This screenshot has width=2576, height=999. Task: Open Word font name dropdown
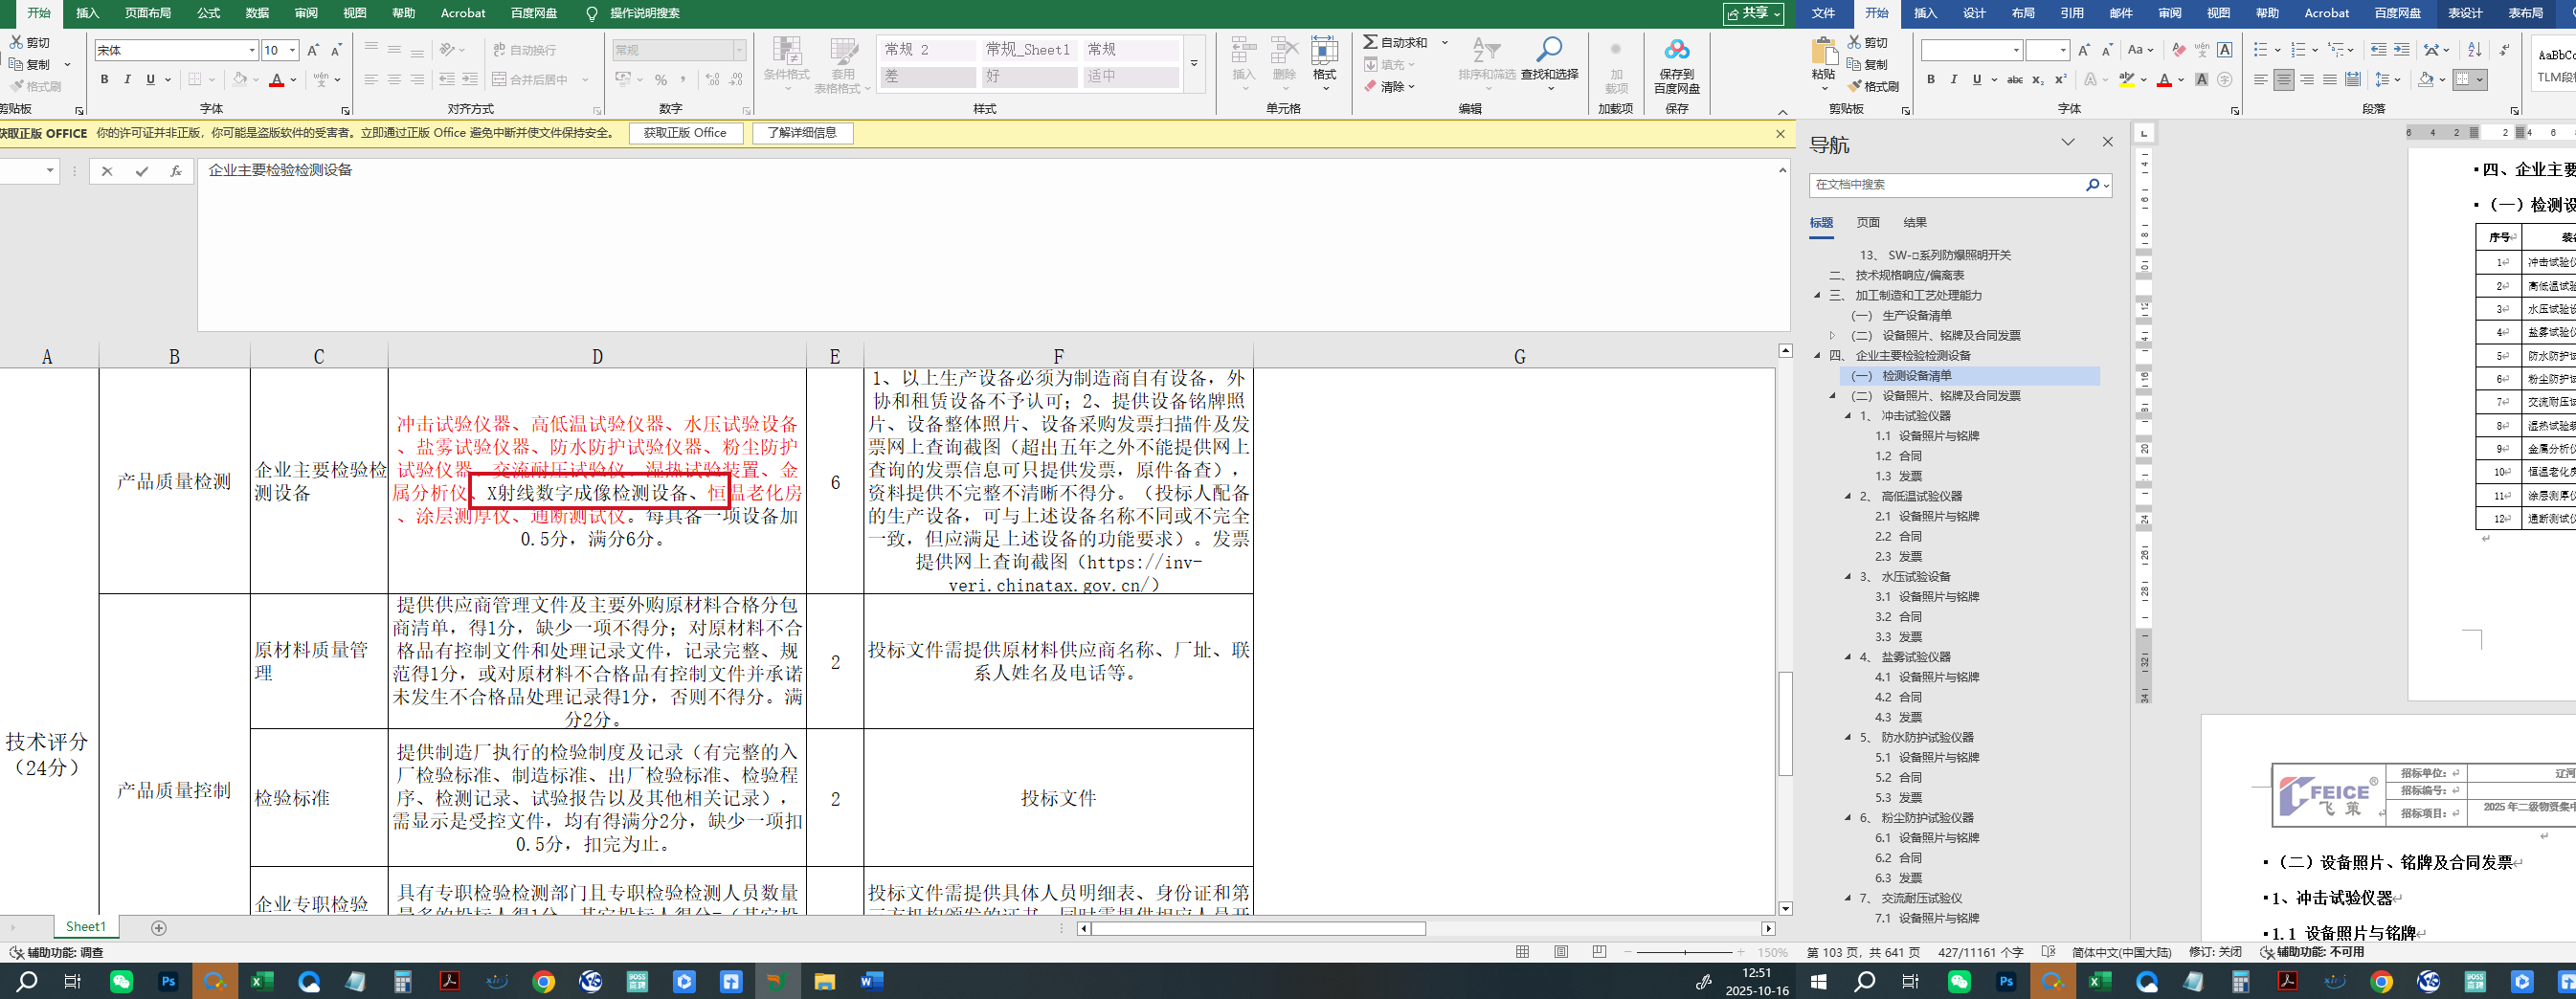tap(2016, 50)
